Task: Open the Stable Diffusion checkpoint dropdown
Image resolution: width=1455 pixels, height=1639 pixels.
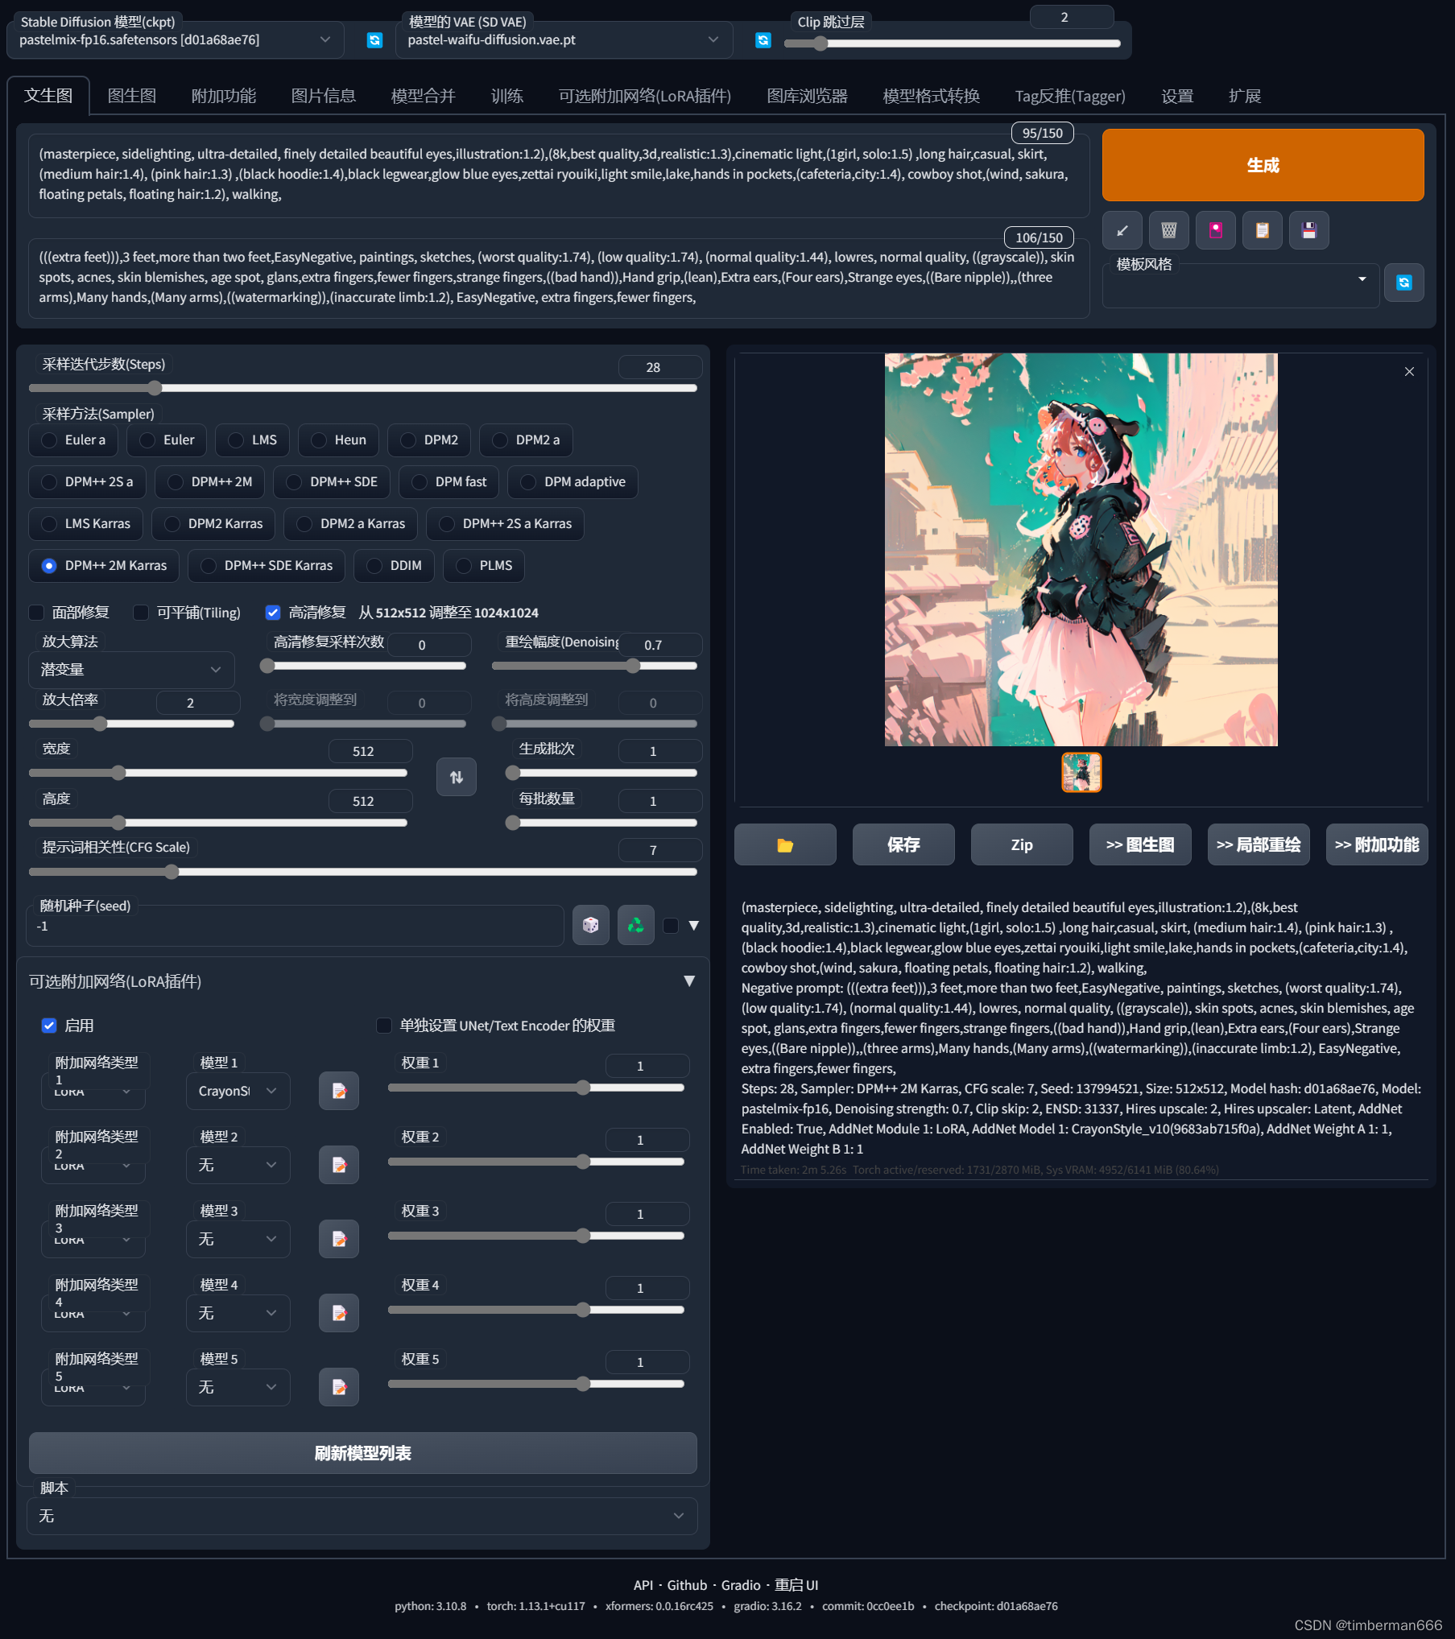Action: click(x=176, y=40)
